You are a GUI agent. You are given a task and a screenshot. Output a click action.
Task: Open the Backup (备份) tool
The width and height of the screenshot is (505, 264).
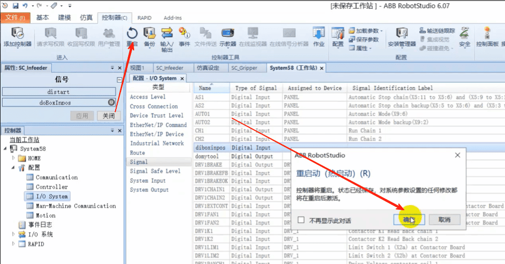[x=150, y=37]
